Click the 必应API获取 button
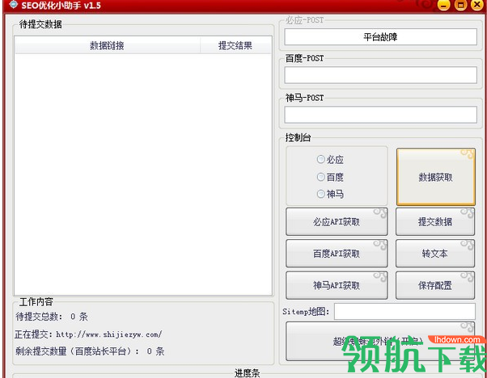Viewport: 487px width, 378px height. click(337, 222)
